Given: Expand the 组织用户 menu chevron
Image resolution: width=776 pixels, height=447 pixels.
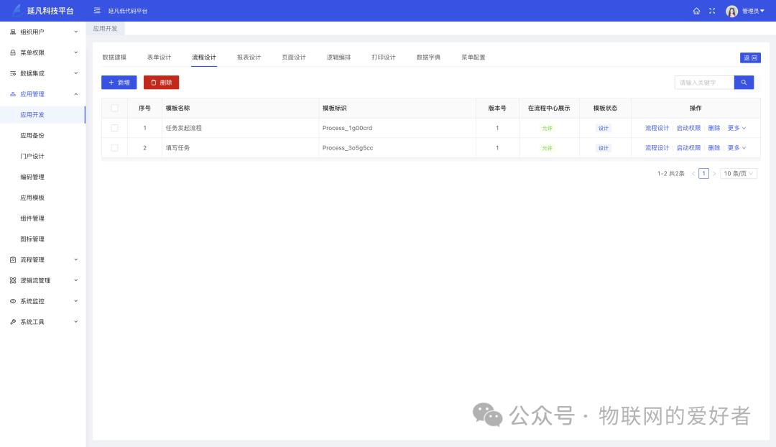Looking at the screenshot, I should [x=75, y=32].
